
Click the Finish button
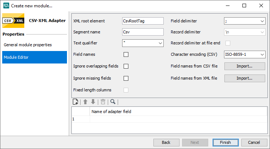[225, 142]
